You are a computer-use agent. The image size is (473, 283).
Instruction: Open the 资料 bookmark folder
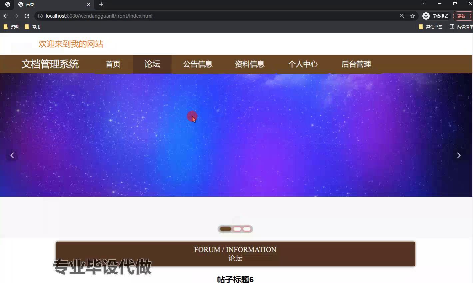tap(11, 27)
